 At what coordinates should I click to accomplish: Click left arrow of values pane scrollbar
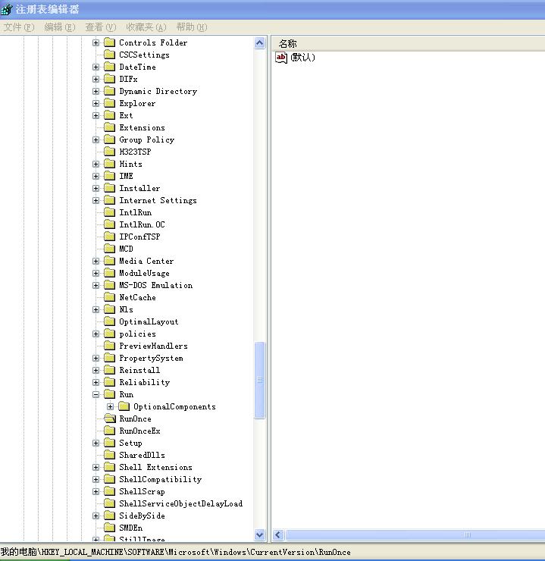click(x=278, y=535)
